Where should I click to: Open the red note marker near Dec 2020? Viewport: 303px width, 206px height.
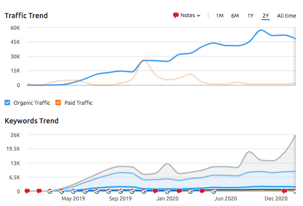pos(284,191)
